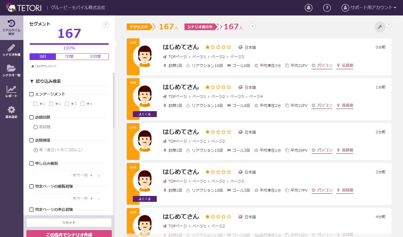Click globe language icon of 長野県 visitor
Image resolution: width=403 pixels, height=237 pixels.
[x=241, y=132]
